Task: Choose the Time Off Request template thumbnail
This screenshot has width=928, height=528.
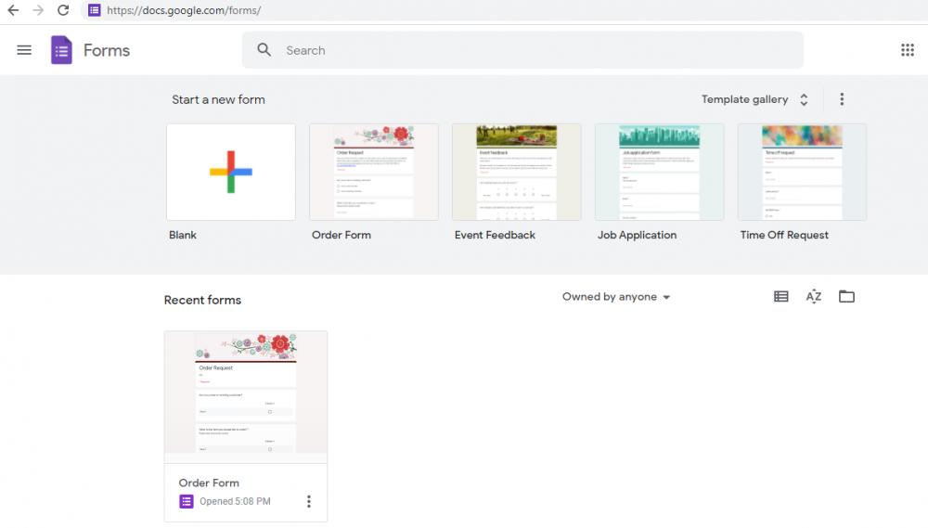Action: coord(802,172)
